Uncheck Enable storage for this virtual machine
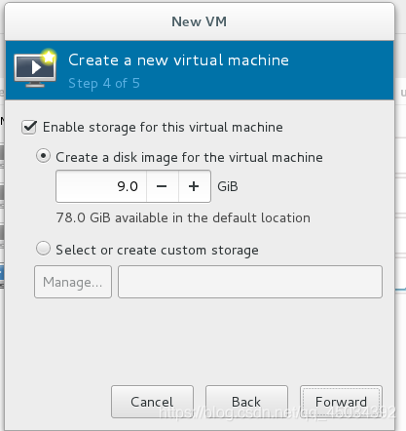Screen dimensions: 406x431 click(x=29, y=127)
